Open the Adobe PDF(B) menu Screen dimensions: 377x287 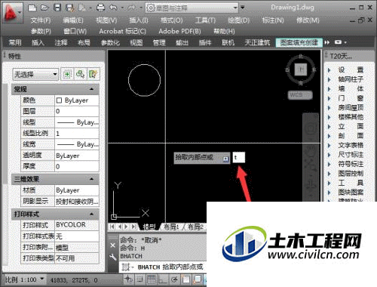[x=179, y=31]
